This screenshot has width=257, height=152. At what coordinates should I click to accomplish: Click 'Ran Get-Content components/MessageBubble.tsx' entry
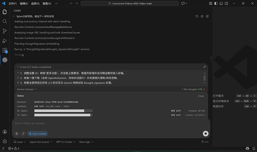click(43, 27)
